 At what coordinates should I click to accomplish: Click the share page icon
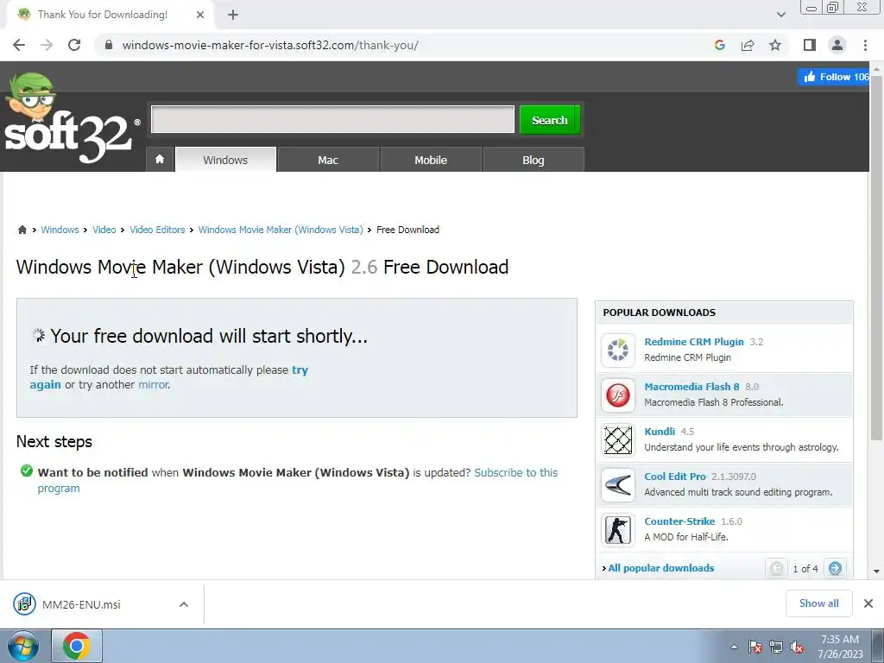[748, 45]
